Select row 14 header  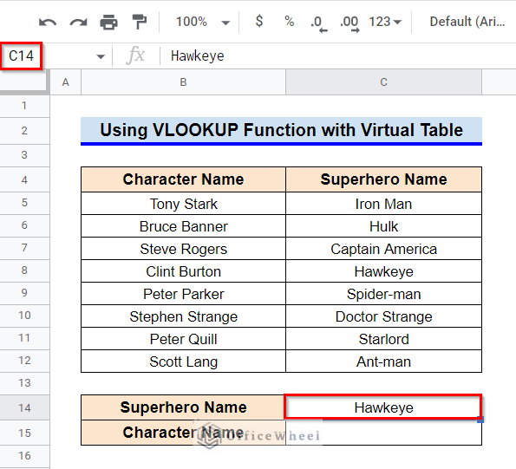pos(24,407)
